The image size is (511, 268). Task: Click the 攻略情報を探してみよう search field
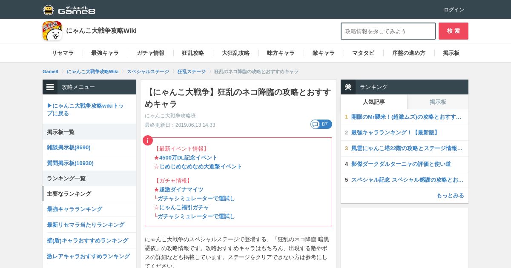tap(388, 31)
